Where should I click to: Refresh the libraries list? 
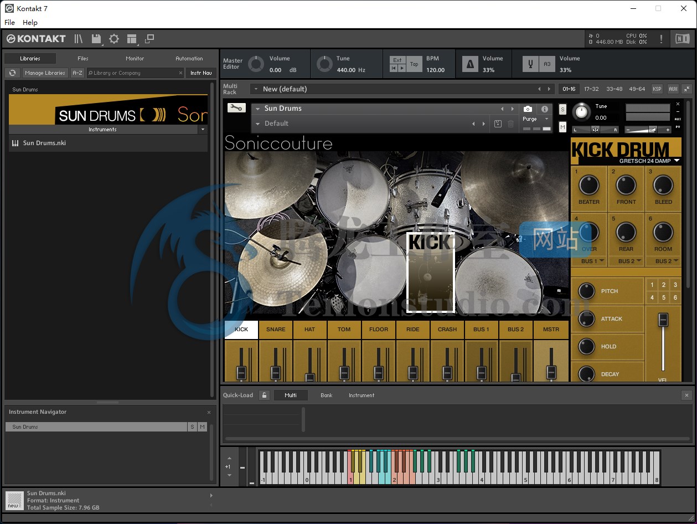[x=12, y=73]
